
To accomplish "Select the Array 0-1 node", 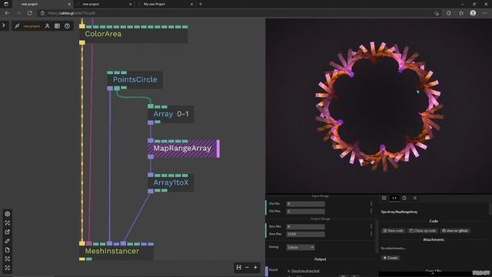I will [171, 114].
